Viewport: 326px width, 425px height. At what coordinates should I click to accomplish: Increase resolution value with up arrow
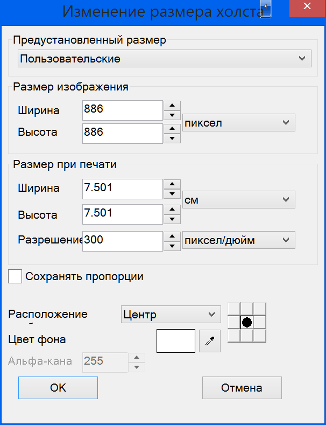[172, 236]
